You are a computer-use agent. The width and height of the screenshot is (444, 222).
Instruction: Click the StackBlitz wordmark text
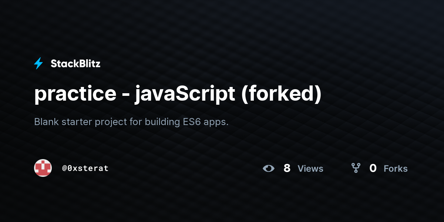coord(75,64)
